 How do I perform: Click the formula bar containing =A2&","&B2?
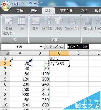tap(83, 47)
